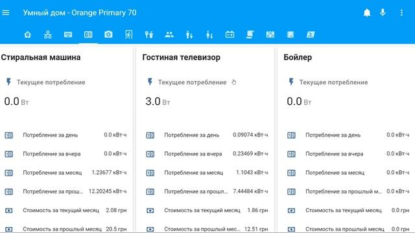Switch to the home tab icon

(x=27, y=34)
